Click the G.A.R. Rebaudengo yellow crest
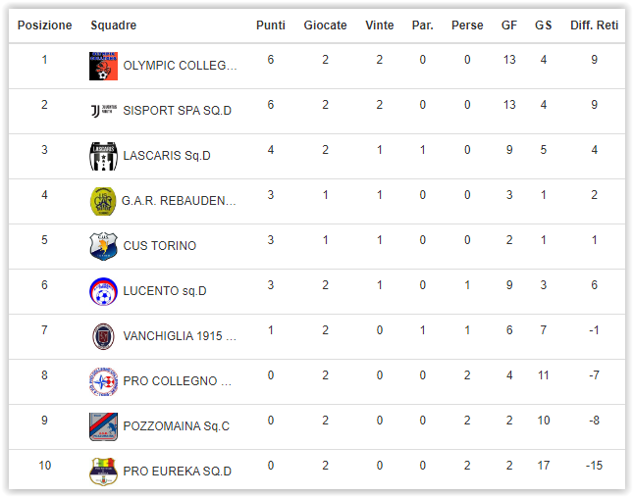Screen dimensions: 633x497 click(103, 201)
